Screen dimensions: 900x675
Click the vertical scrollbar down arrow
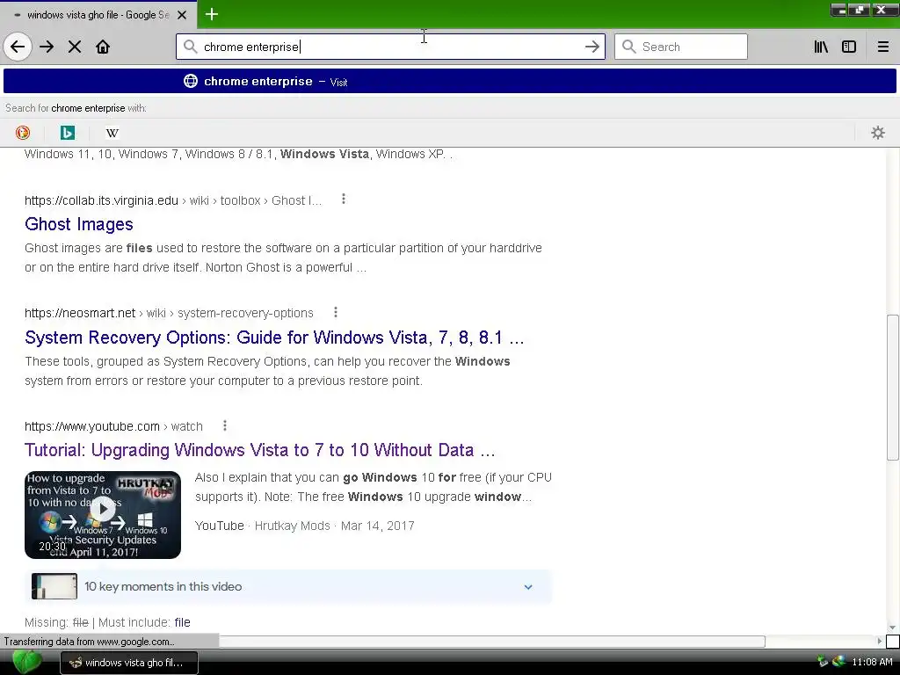pyautogui.click(x=892, y=628)
